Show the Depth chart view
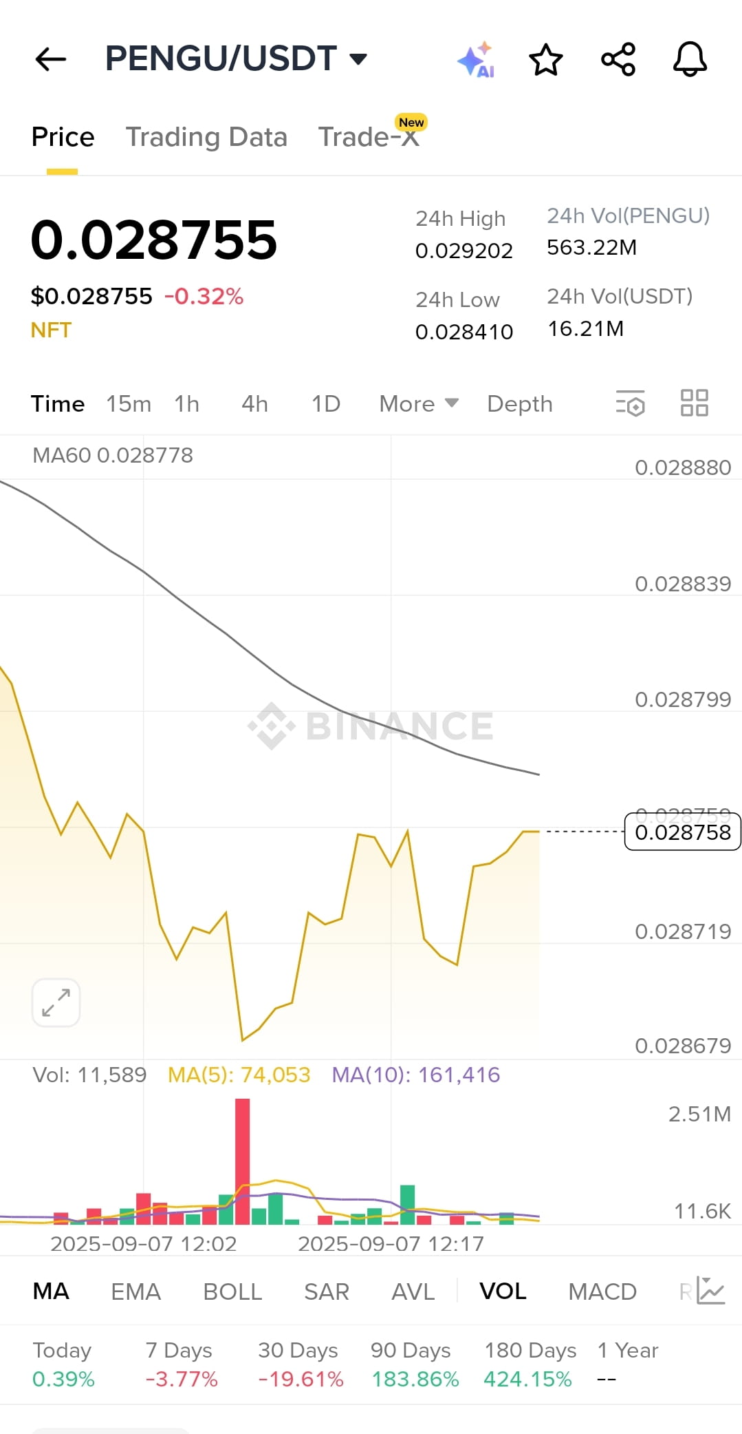Viewport: 742px width, 1434px height. coord(520,404)
